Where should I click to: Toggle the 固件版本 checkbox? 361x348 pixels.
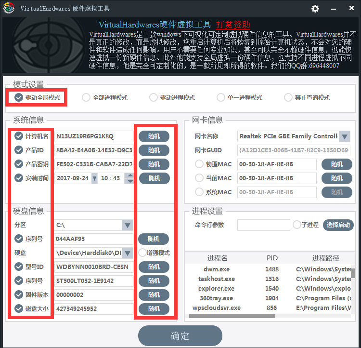point(19,294)
